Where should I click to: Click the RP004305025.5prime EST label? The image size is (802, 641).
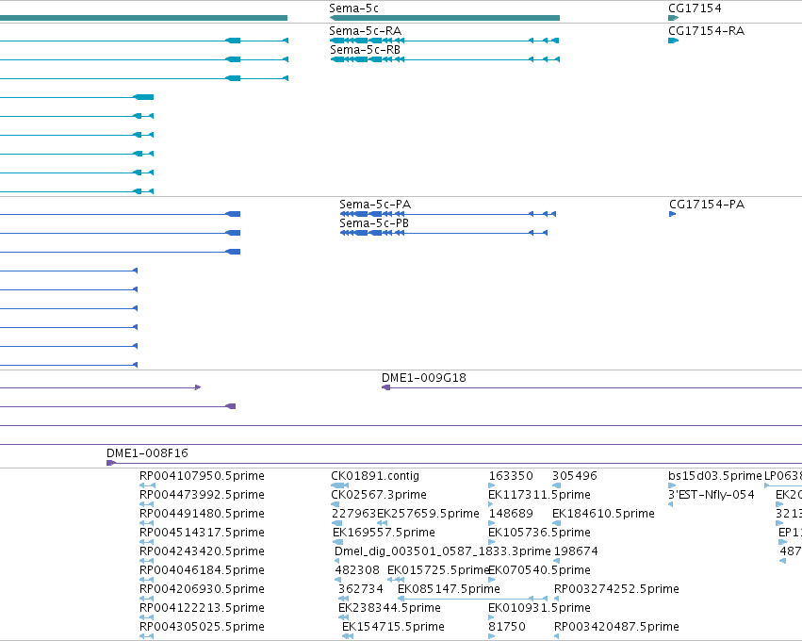[202, 627]
